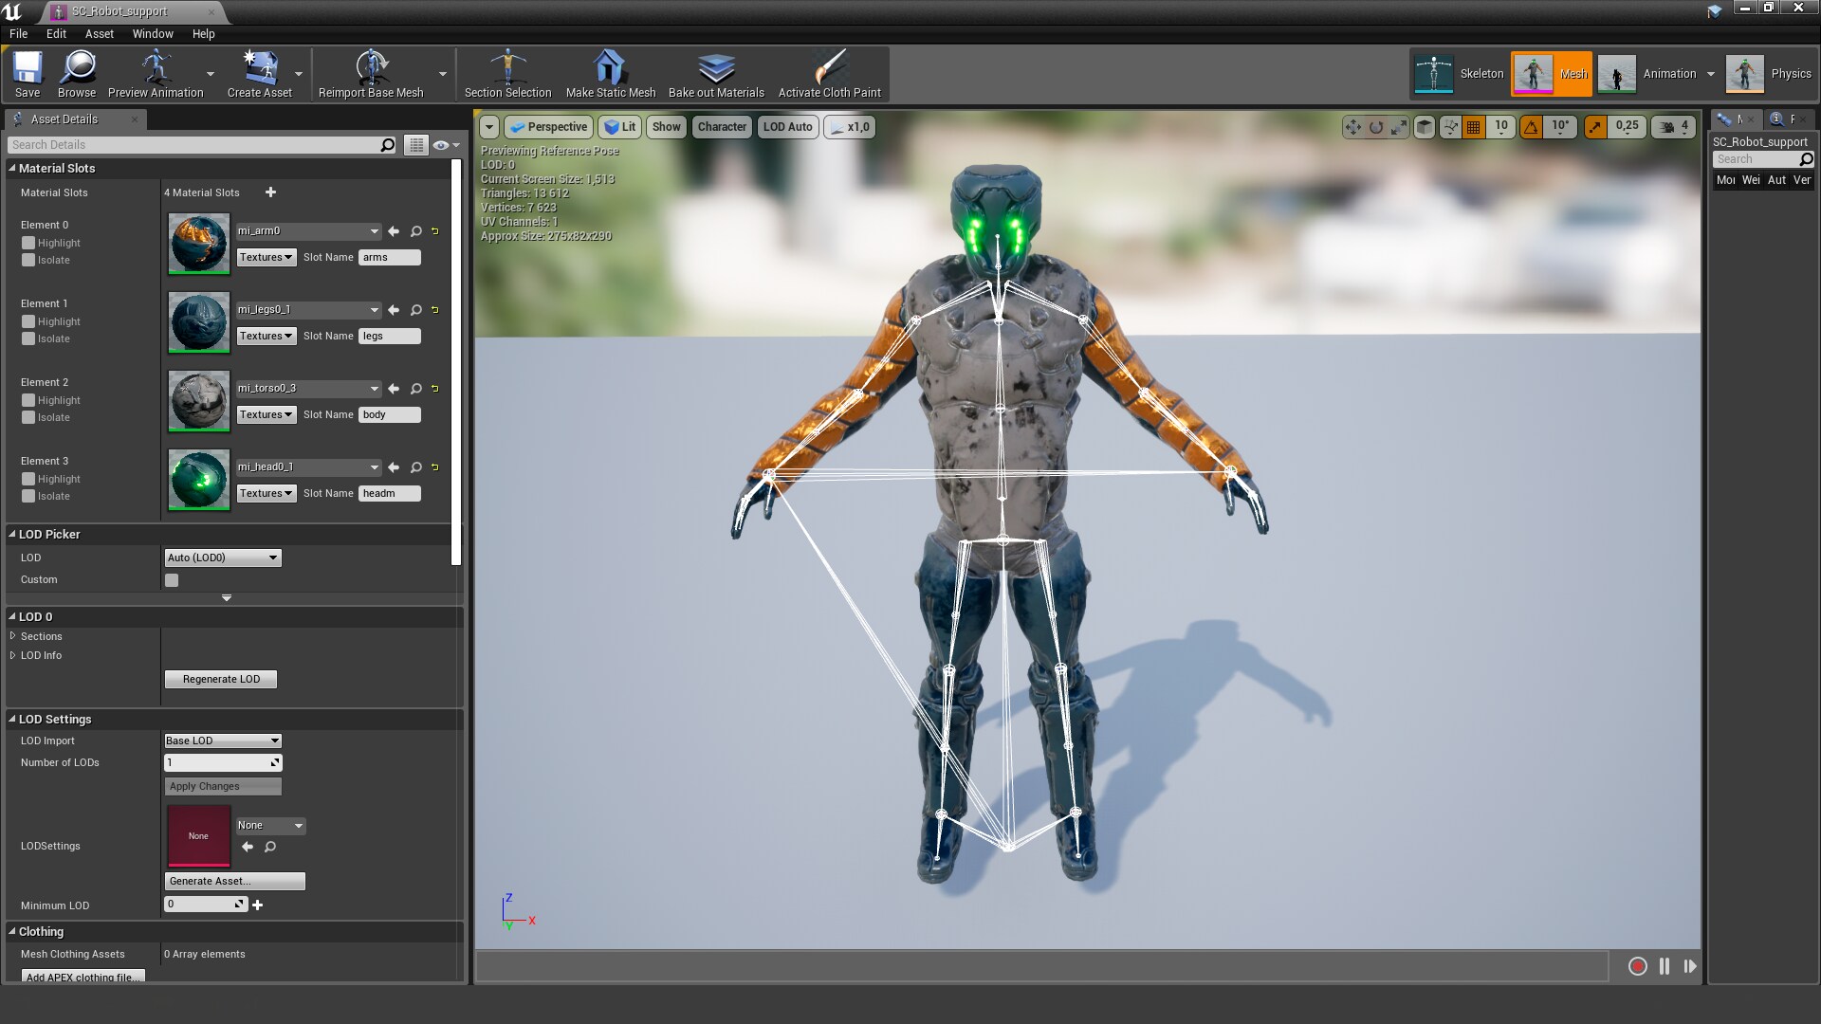Viewport: 1821px width, 1024px height.
Task: Browse to this asset in the Content Browser
Action: point(77,73)
